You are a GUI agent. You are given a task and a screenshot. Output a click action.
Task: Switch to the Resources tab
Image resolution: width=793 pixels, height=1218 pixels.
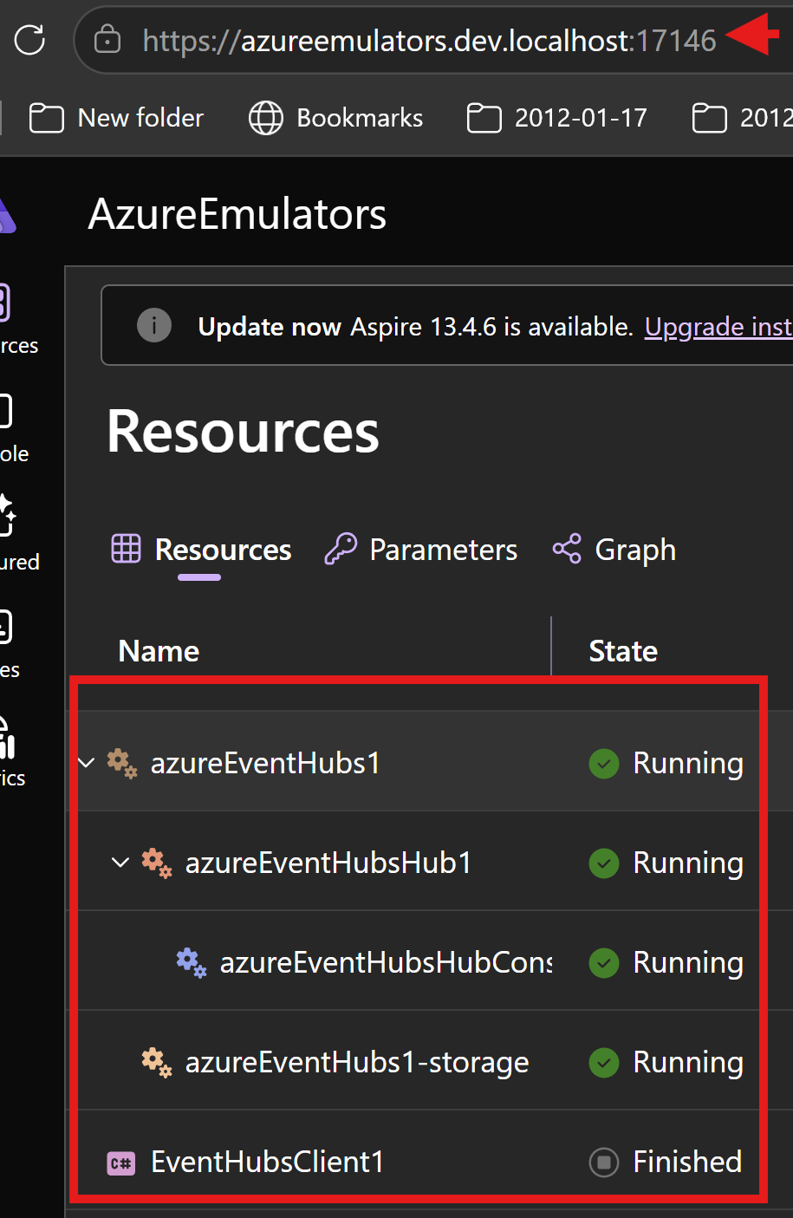pos(201,550)
